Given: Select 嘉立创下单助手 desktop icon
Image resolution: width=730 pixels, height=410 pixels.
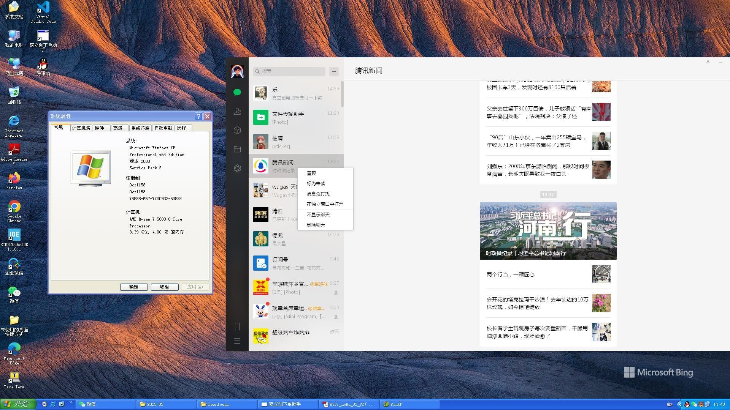Looking at the screenshot, I should pos(43,41).
